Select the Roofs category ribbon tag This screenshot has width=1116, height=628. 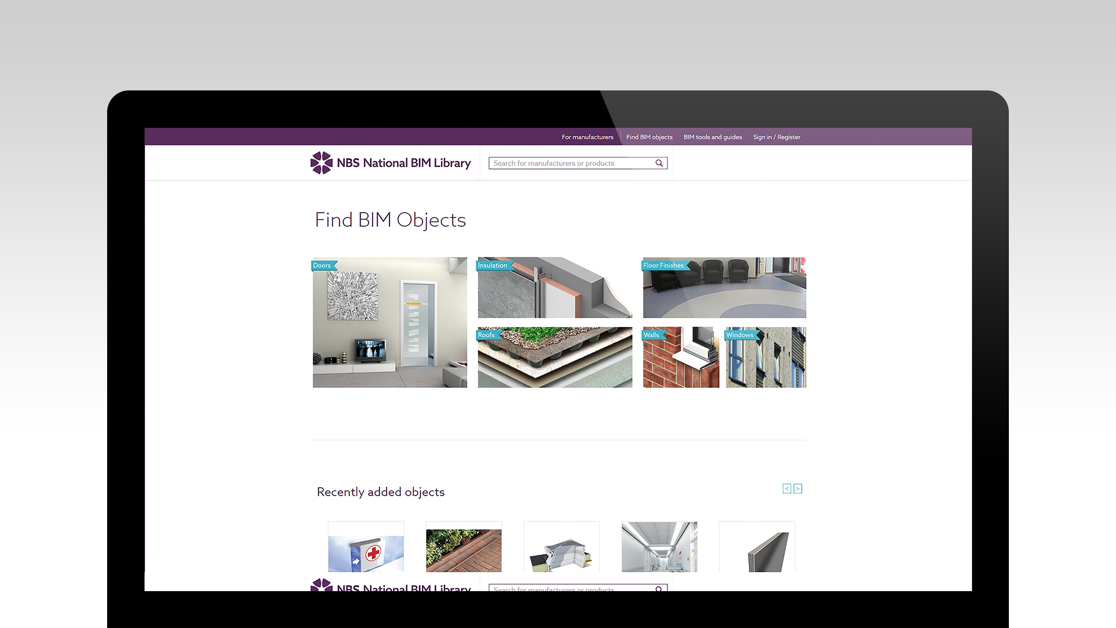coord(487,334)
